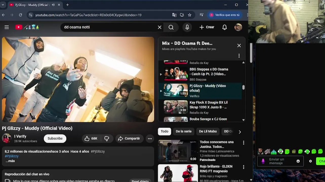Viewport: 325px width, 182px height.
Task: Open the Crear menu
Action: 207,27
